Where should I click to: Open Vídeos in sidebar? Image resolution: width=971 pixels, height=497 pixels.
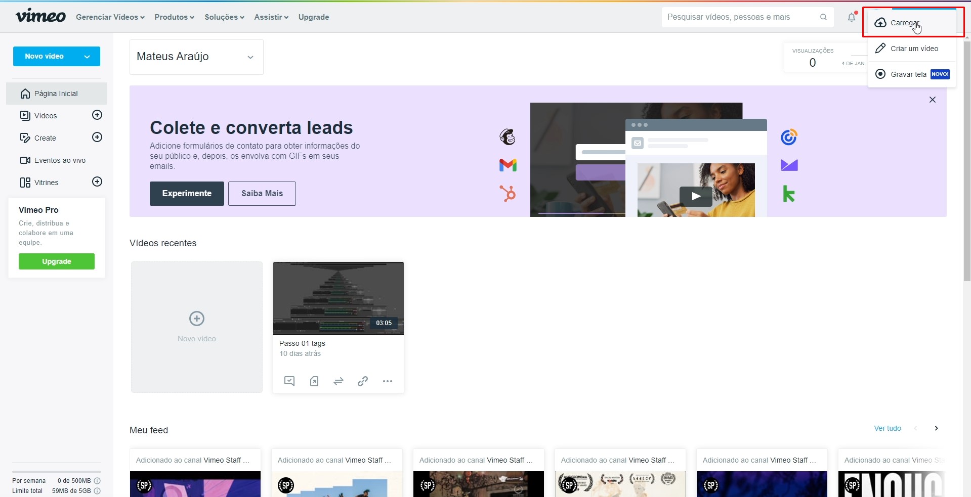tap(46, 116)
